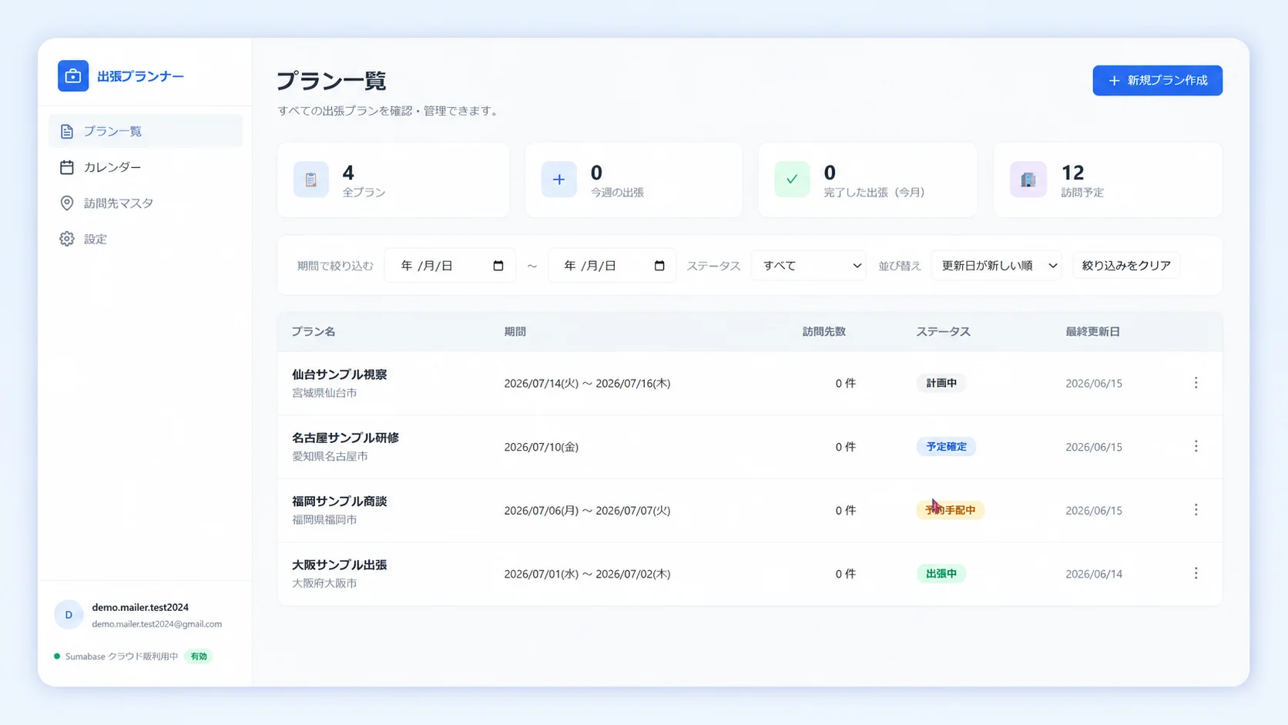Open 訪問先マスタ in sidebar

pyautogui.click(x=146, y=203)
